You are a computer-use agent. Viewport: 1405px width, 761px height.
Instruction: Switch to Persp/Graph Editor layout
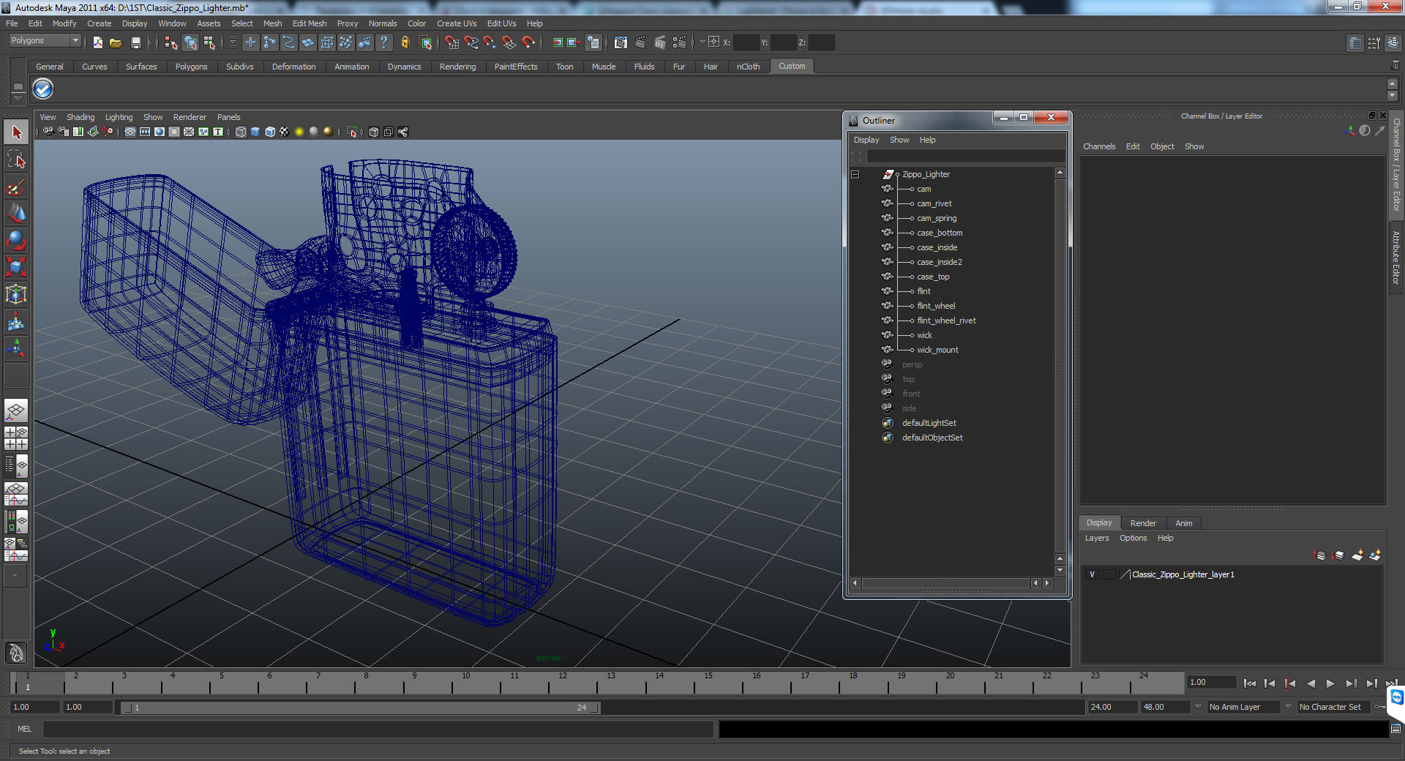pos(16,493)
